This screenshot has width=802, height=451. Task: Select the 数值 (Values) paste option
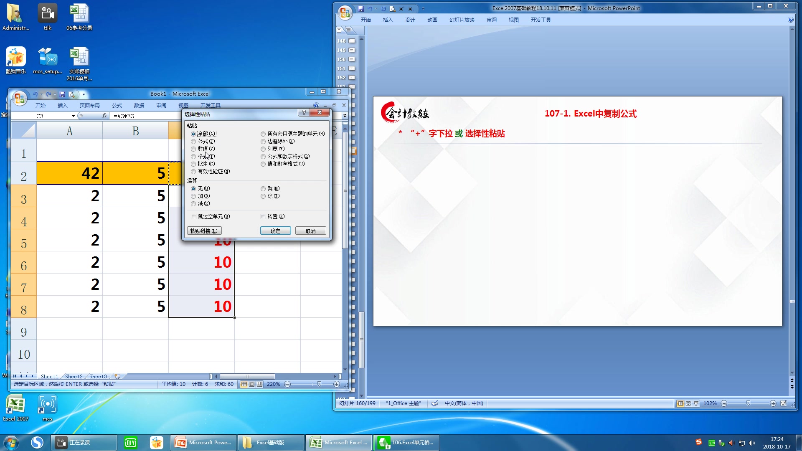(193, 149)
